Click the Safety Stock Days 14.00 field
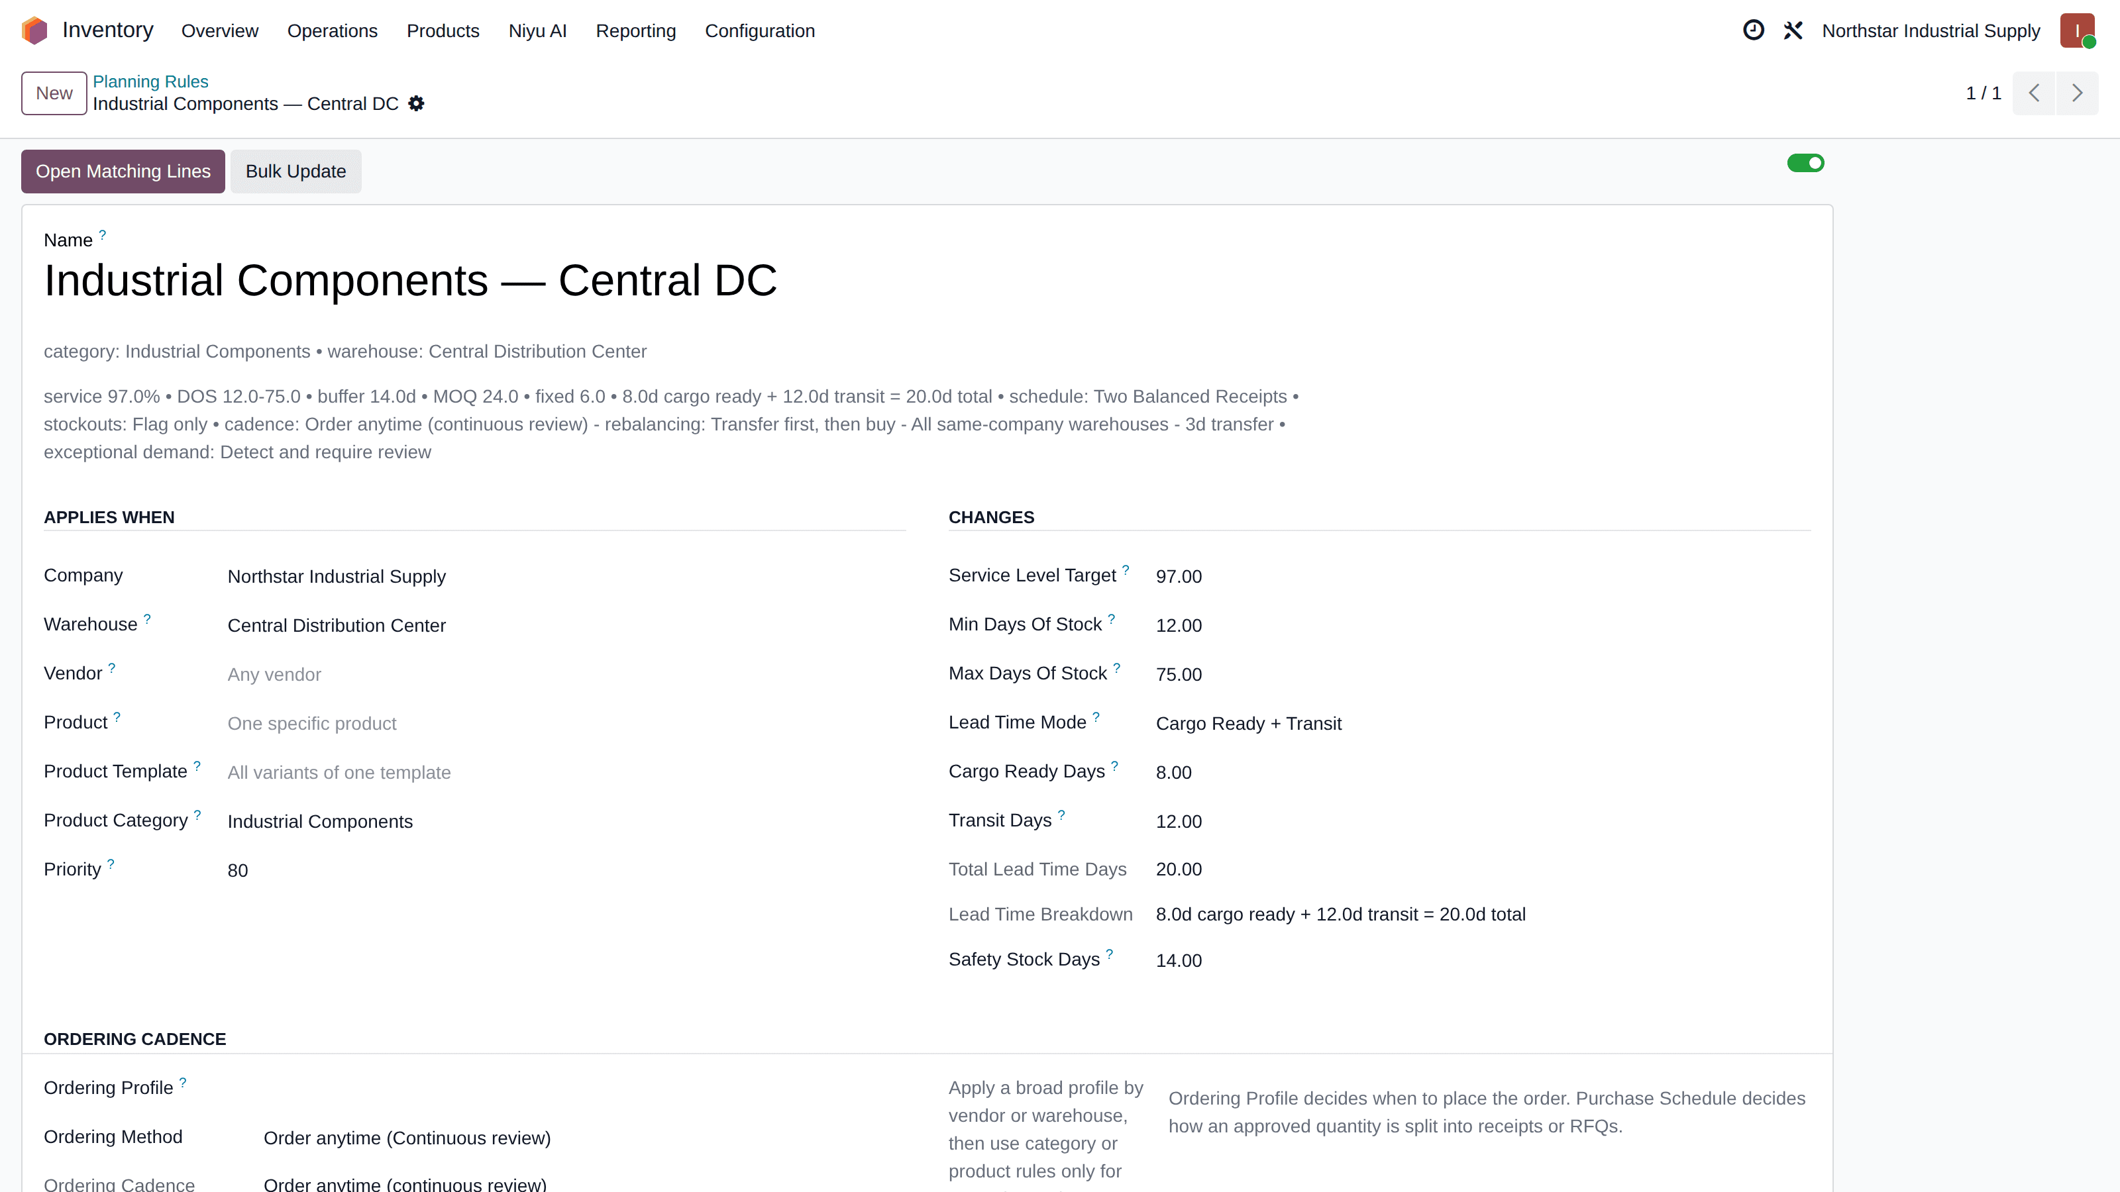Screen dimensions: 2120x1192 pos(1483,960)
